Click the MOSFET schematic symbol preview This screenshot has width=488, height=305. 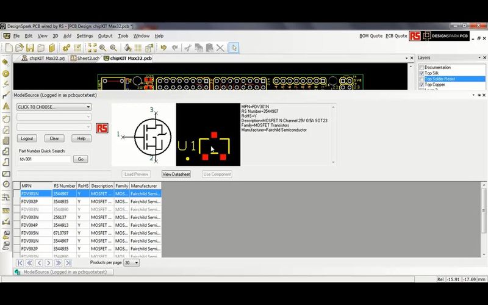[x=143, y=134]
